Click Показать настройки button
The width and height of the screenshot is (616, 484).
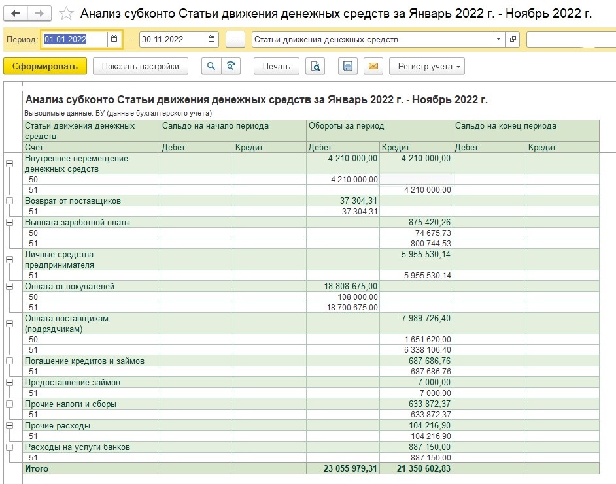pyautogui.click(x=140, y=66)
